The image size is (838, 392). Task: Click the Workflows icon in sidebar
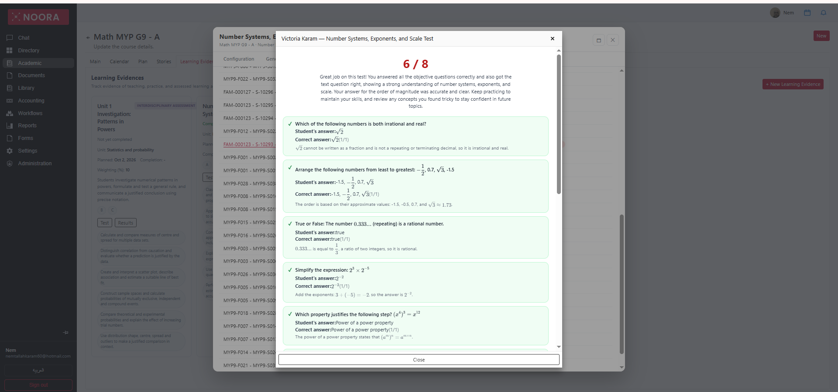tap(10, 113)
